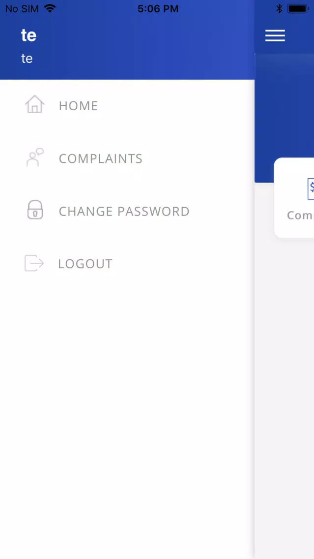This screenshot has height=559, width=314.
Task: Tap the house icon beside HOME
Action: tap(34, 104)
